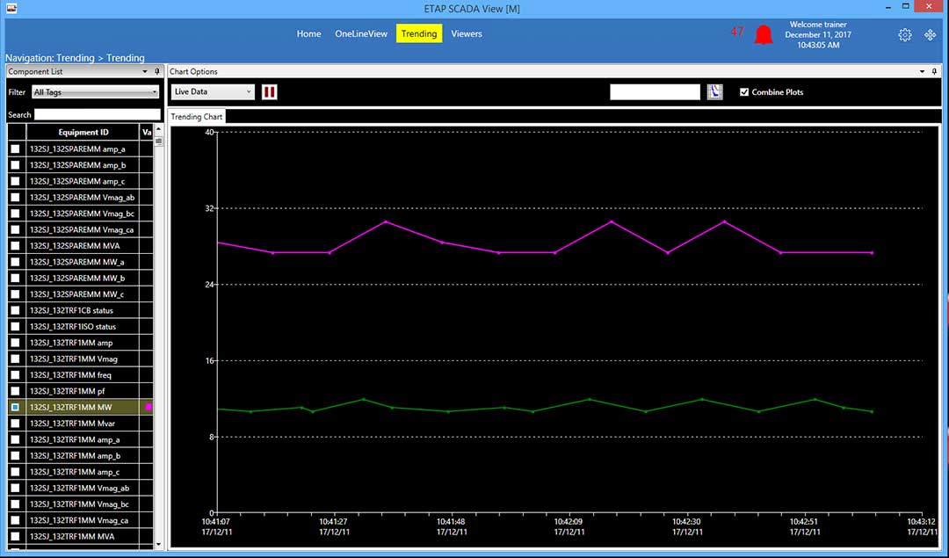Click the red alarm bell icon
Viewport: 949px width, 558px height.
[x=764, y=35]
